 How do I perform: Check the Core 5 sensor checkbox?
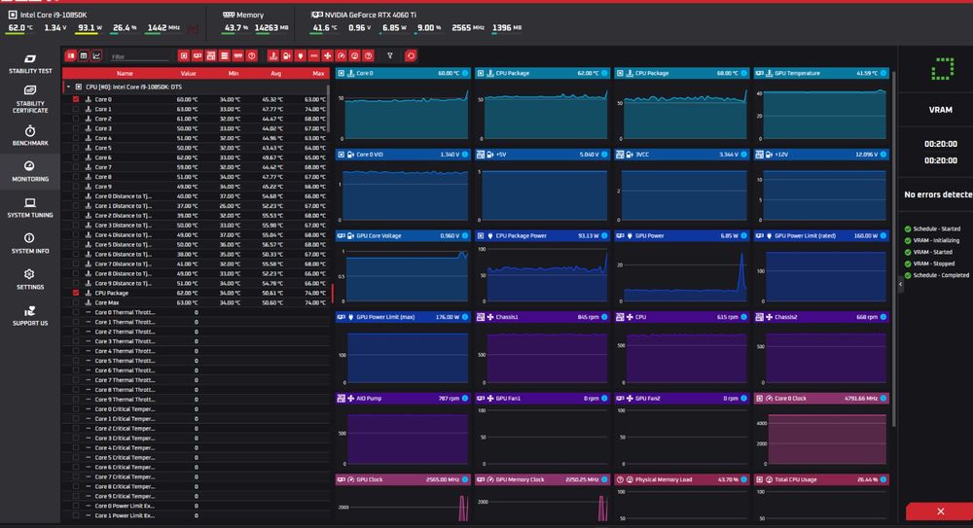pos(76,148)
